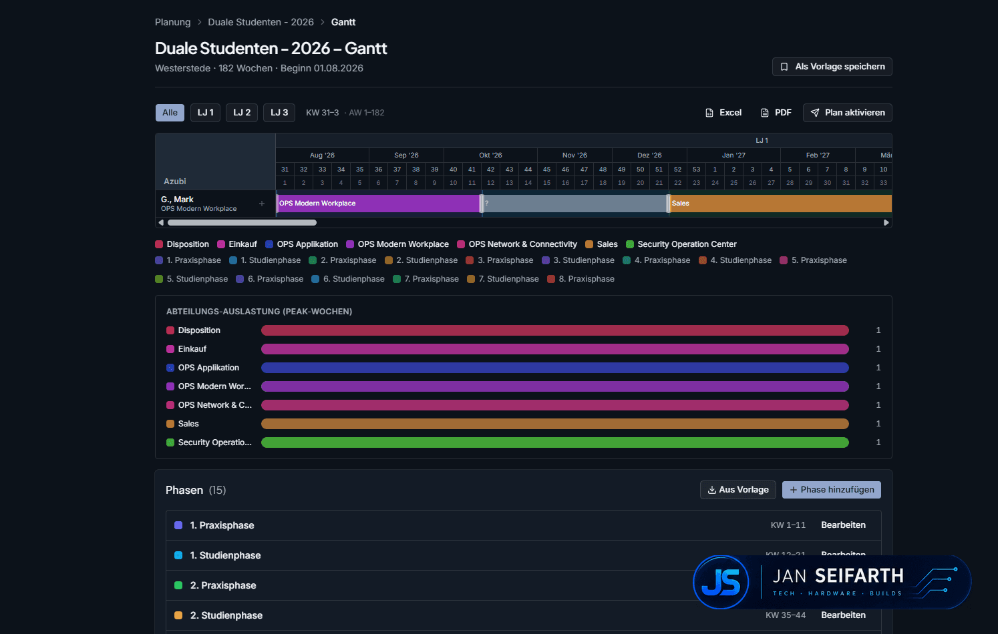Export the plan as PDF
This screenshot has width=998, height=634.
(776, 113)
